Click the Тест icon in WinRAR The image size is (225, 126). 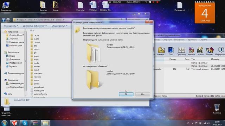click(171, 51)
